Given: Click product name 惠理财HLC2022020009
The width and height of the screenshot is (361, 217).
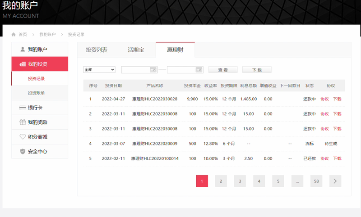Looking at the screenshot, I should (x=155, y=144).
